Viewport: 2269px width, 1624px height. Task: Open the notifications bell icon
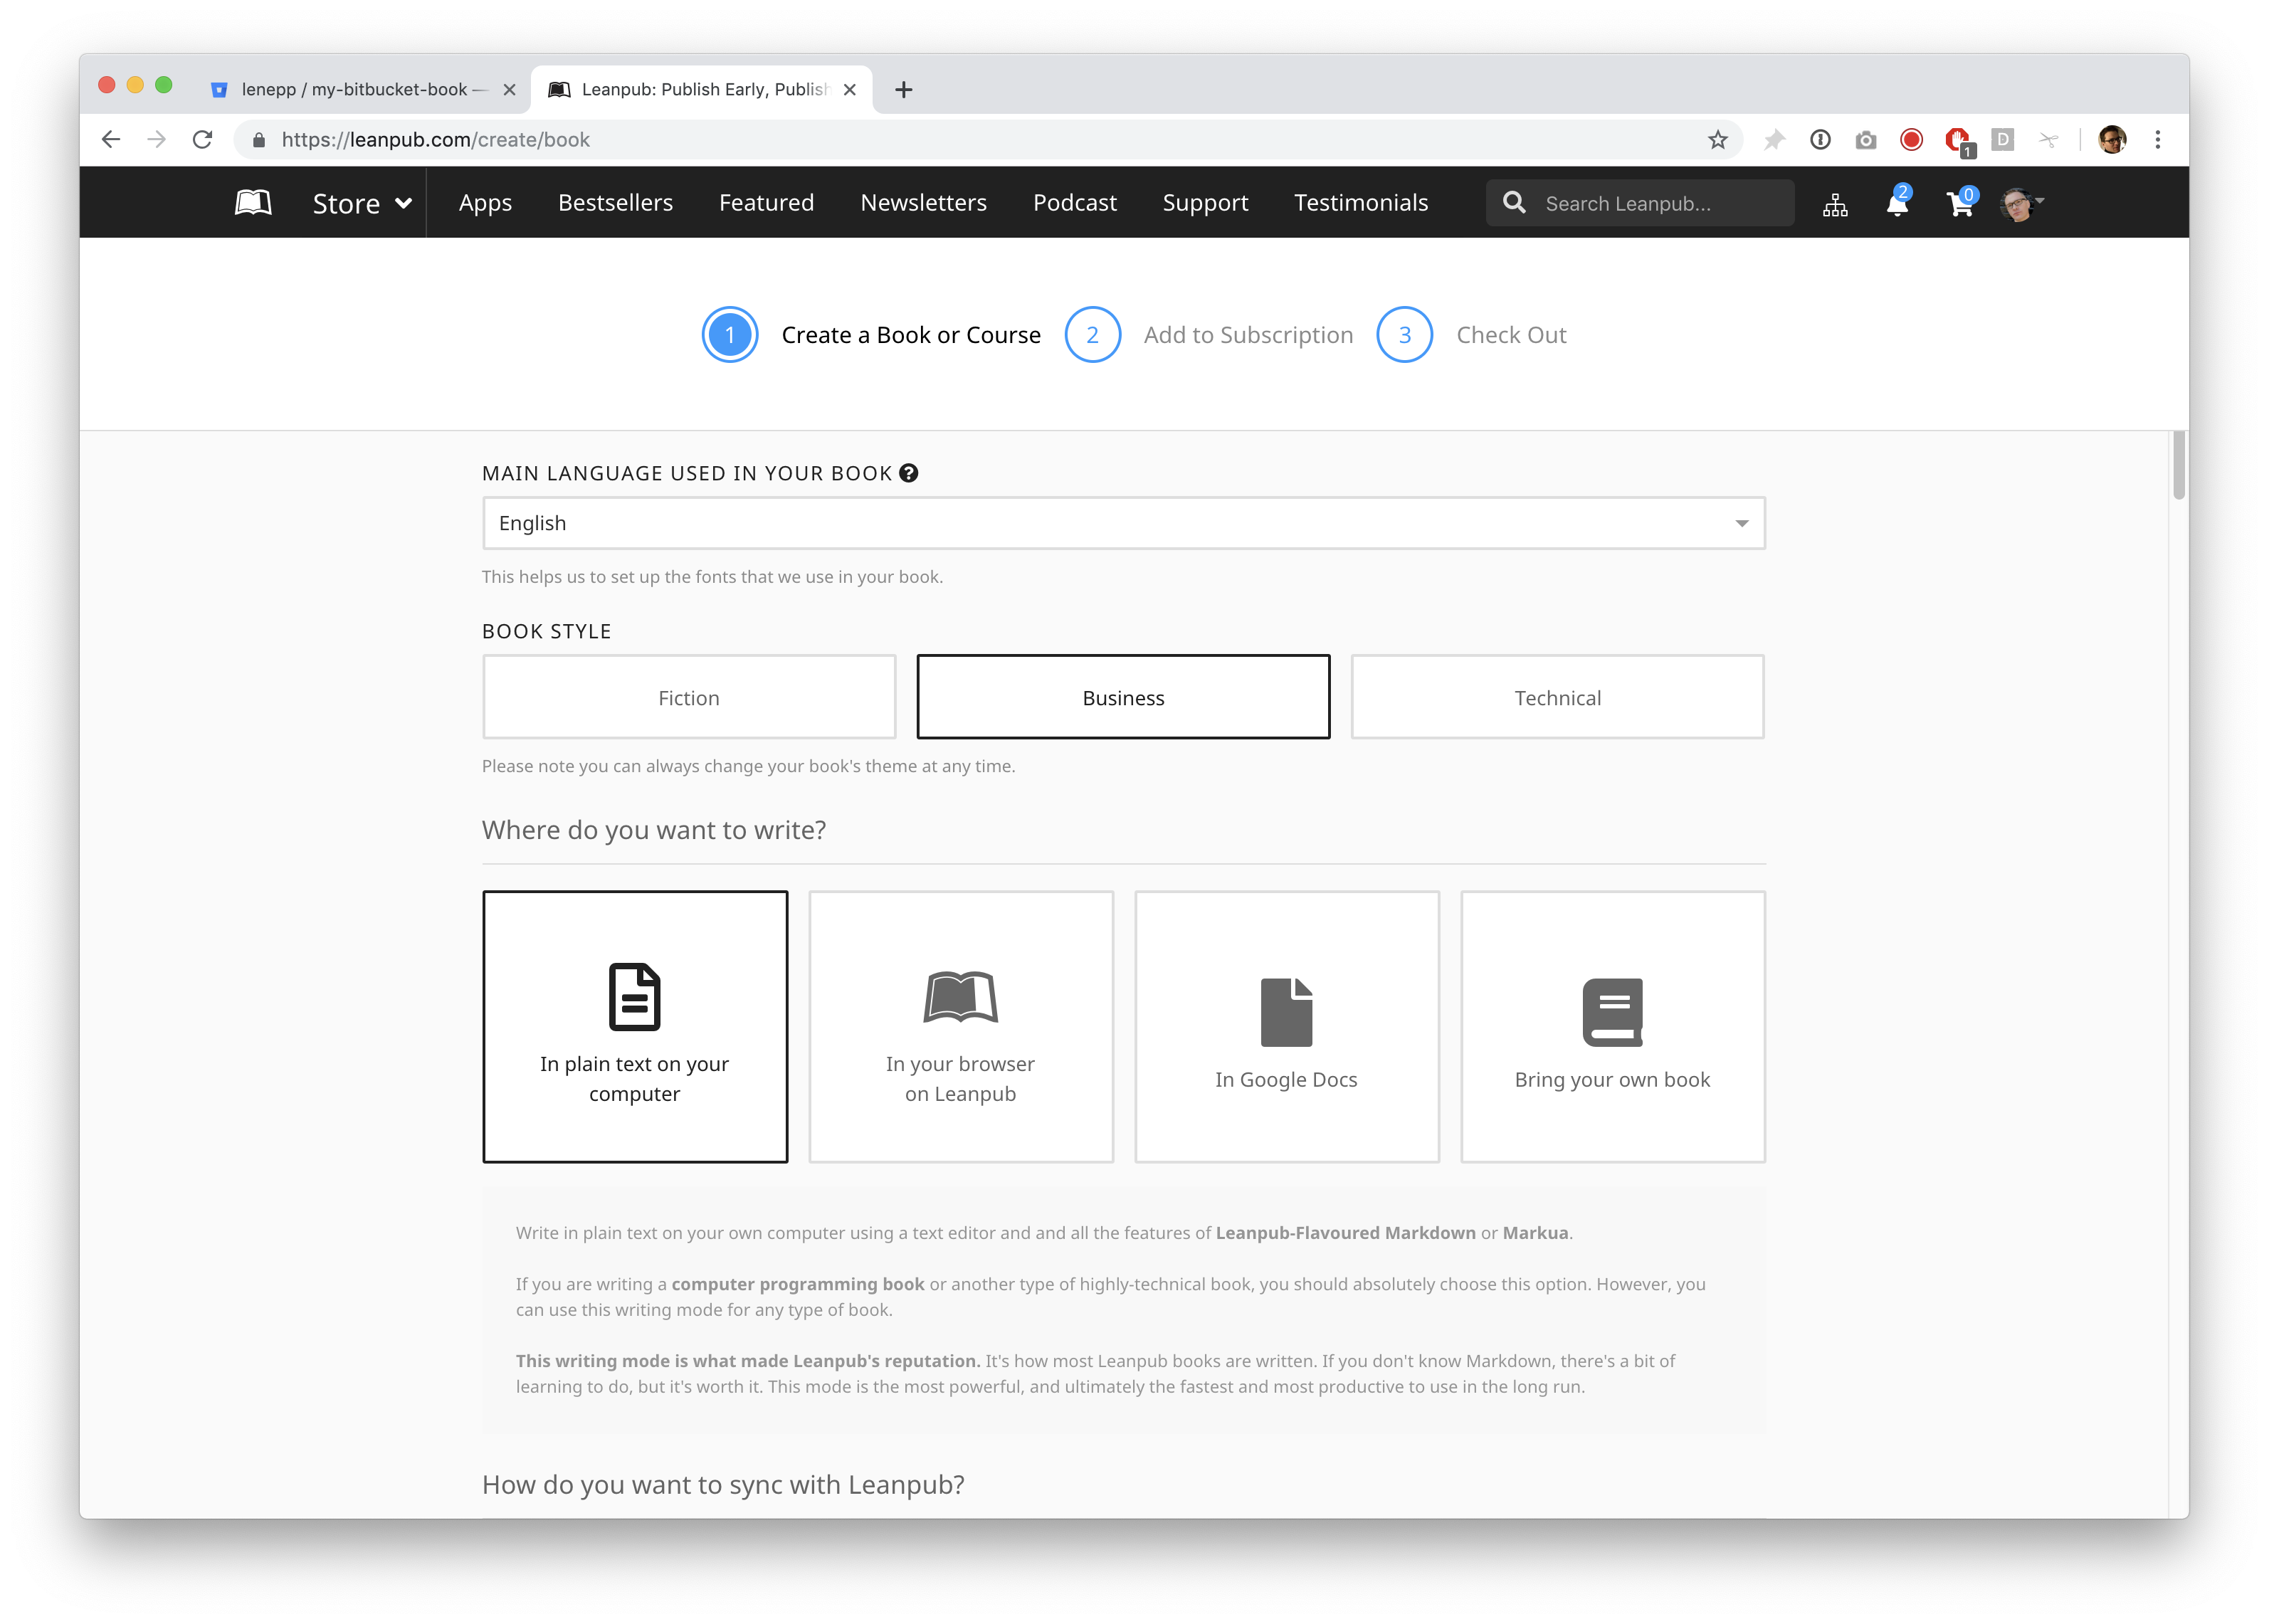1896,204
